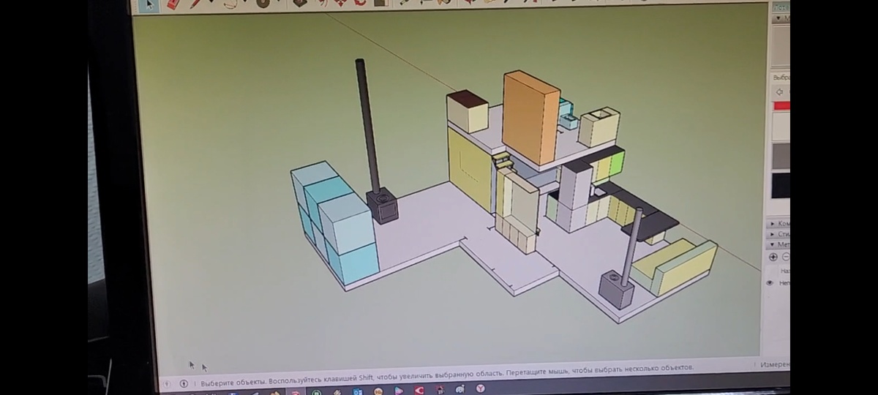This screenshot has height=395, width=878.
Task: Click the circled info icon in status bar
Action: pos(184,383)
